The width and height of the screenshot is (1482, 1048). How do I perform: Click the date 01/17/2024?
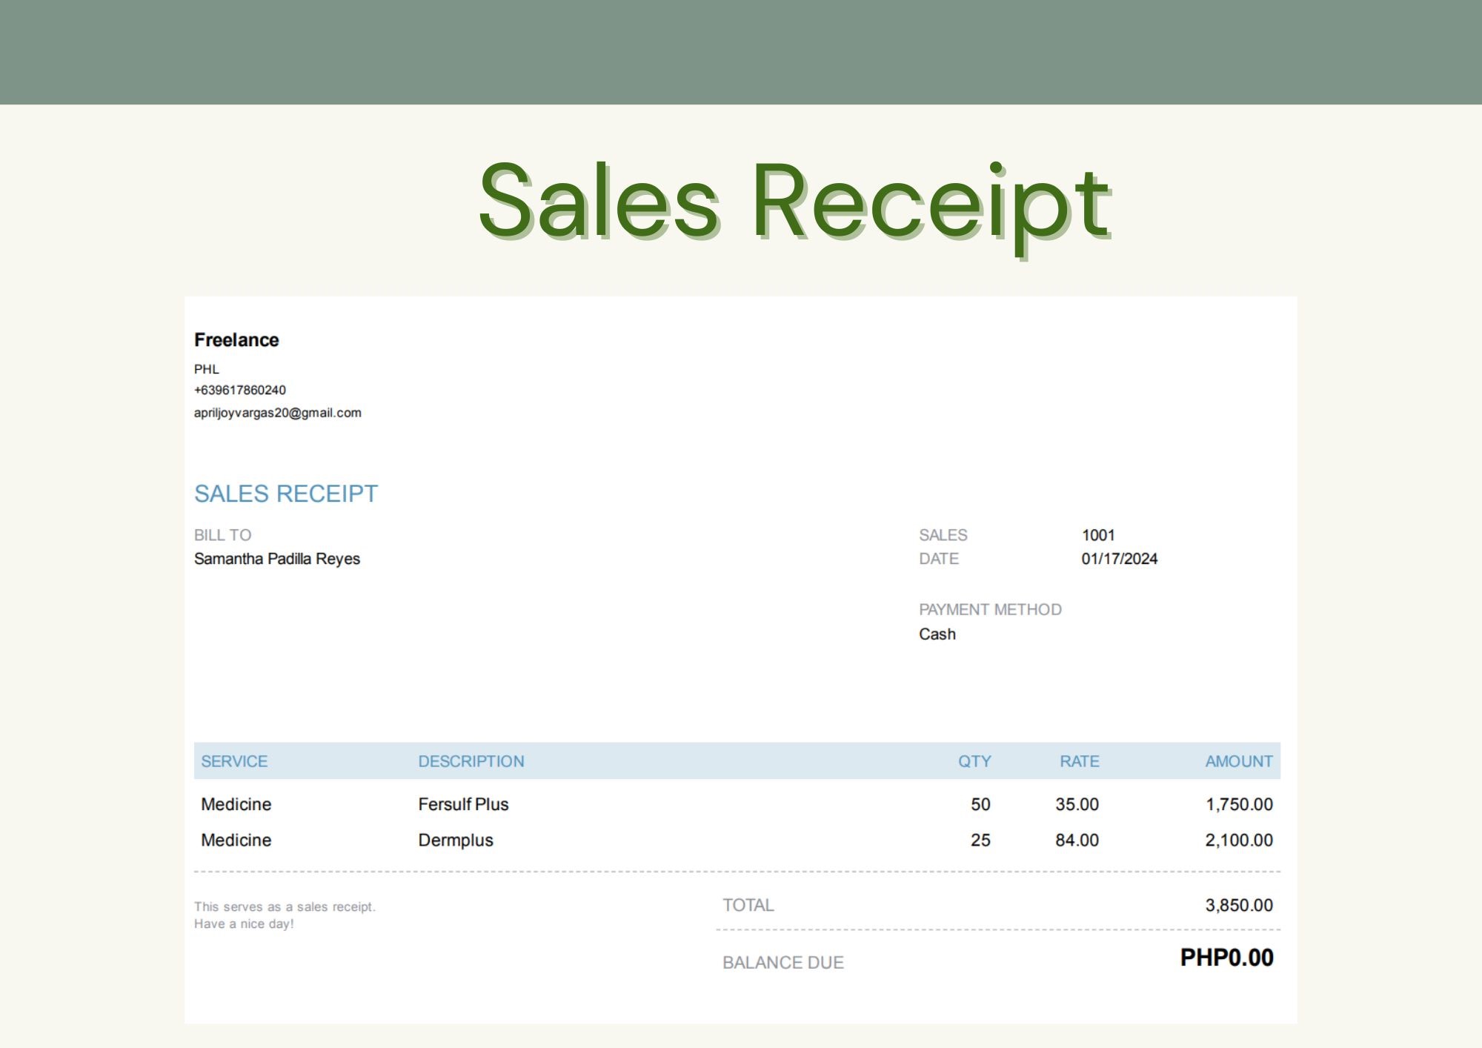pos(1119,559)
